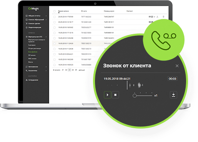Open the База файлов submenu item
198x142 pixels.
[33, 52]
